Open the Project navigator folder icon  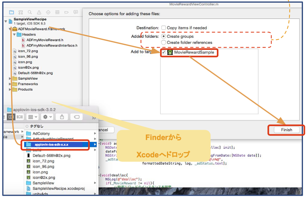[x=11, y=12]
